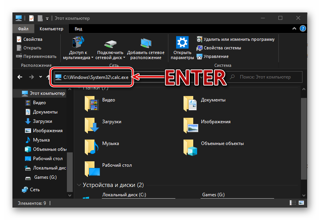Image resolution: width=320 pixels, height=220 pixels.
Task: Select Network (Сеть) in the navigation pane
Action: pos(35,189)
